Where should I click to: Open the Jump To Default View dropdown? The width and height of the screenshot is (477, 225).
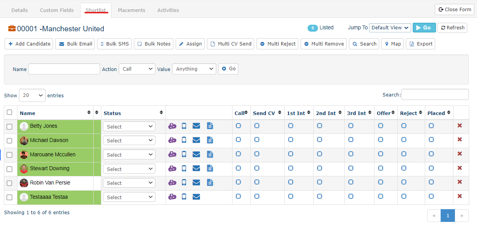pyautogui.click(x=390, y=28)
